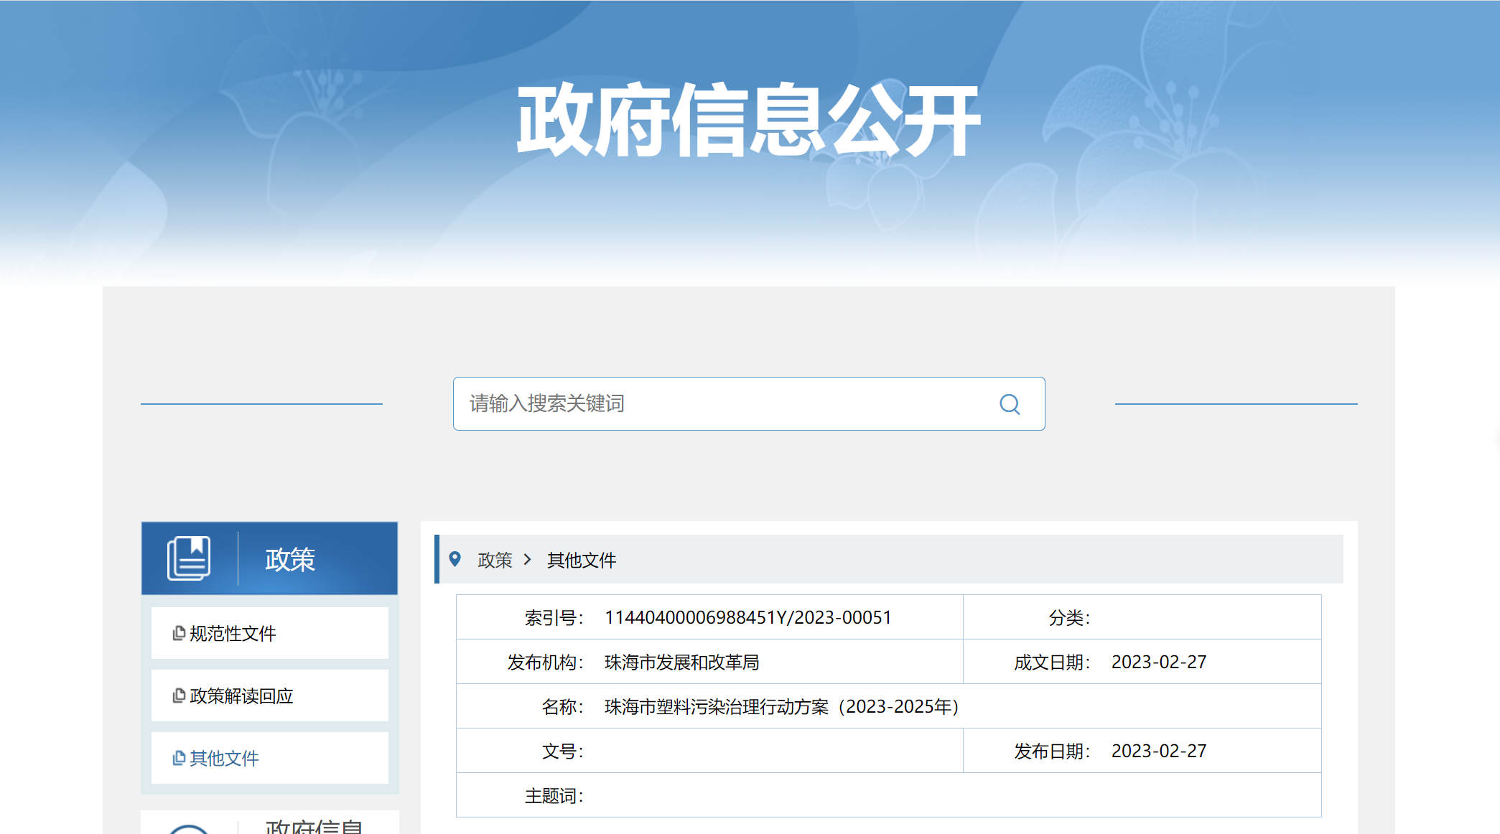Open the 政策解读回应 sidebar item
The width and height of the screenshot is (1500, 834).
point(241,695)
